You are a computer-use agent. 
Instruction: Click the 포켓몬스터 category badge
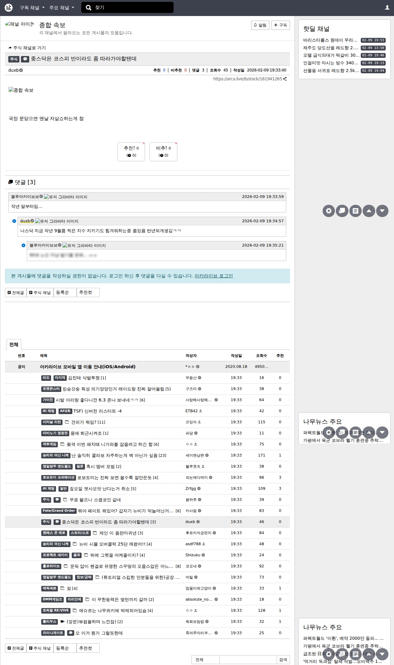(51, 389)
